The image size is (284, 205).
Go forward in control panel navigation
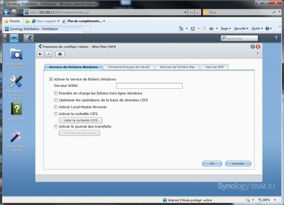tap(48, 54)
